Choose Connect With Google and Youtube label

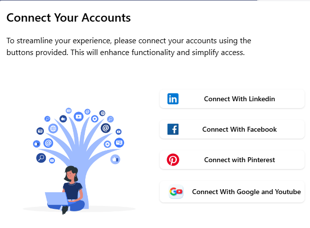tap(246, 192)
